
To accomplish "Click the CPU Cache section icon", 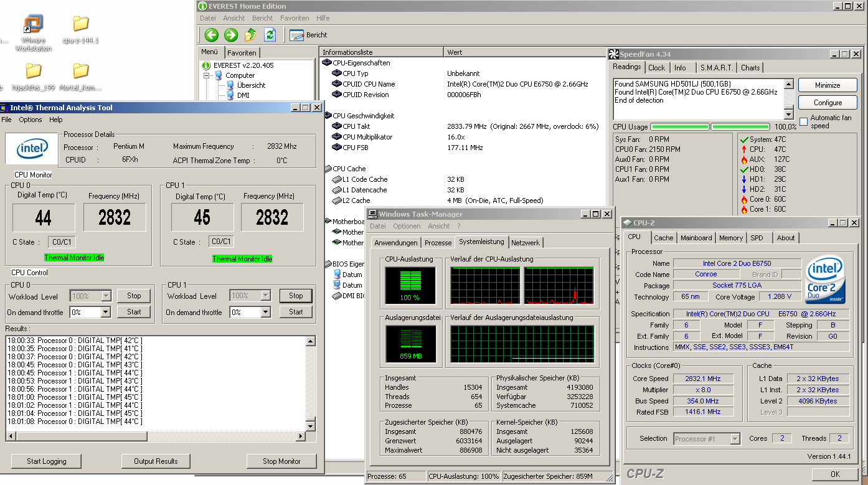I will point(327,169).
